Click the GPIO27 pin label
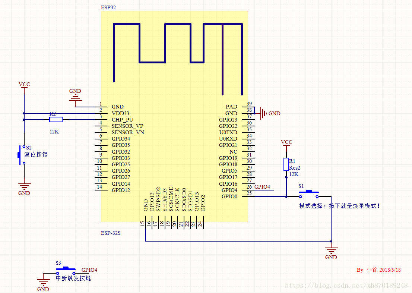 121,177
